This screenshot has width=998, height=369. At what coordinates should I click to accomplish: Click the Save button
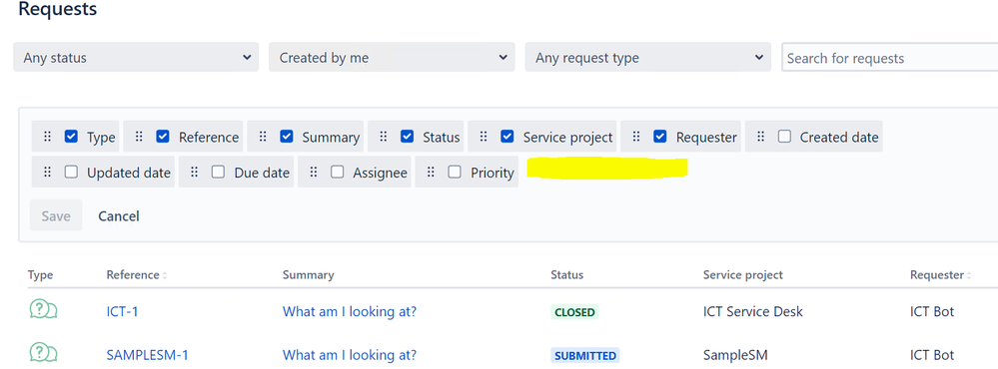(56, 216)
